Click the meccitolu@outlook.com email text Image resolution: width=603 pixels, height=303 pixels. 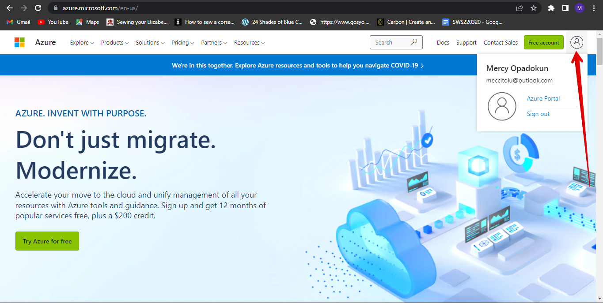[x=520, y=80]
